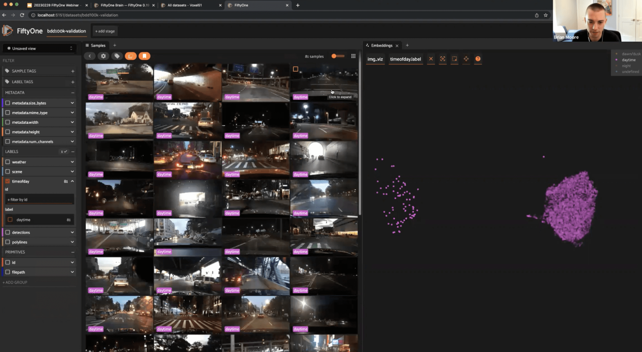Click the filter by id input field
The image size is (642, 352).
pos(40,200)
